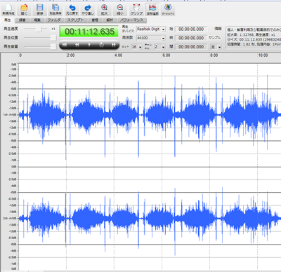Click the skip-to-start transport button

(x=65, y=45)
